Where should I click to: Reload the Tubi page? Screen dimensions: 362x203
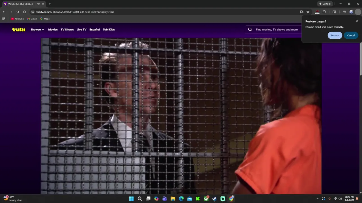click(x=18, y=12)
